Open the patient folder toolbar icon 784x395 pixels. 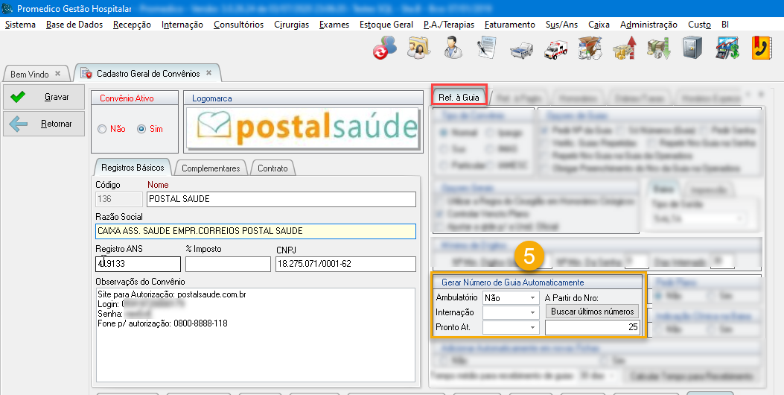point(418,48)
